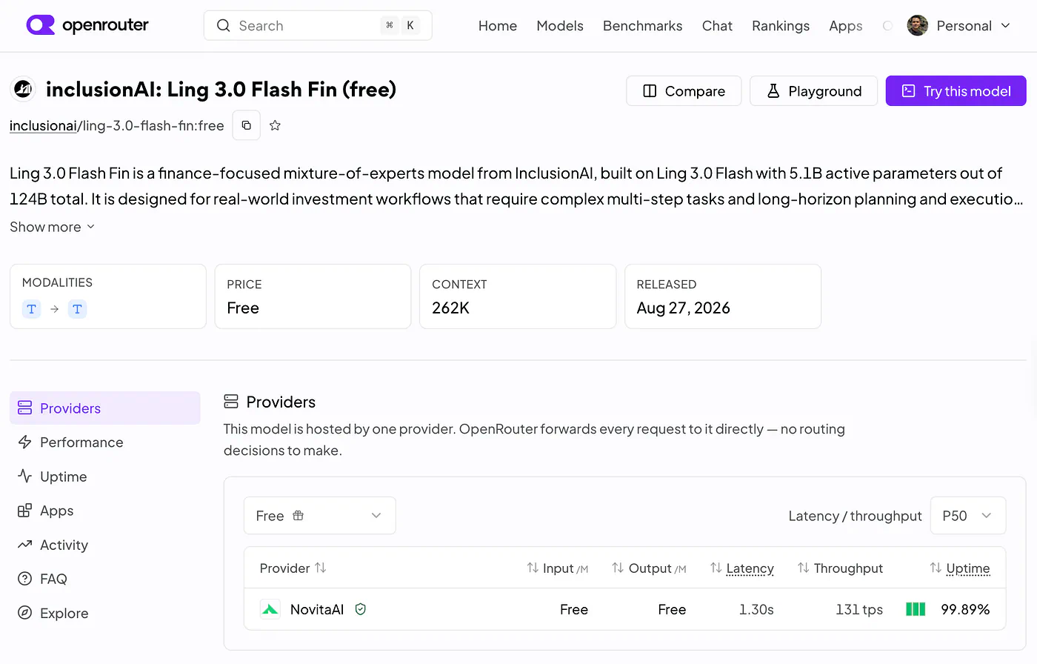This screenshot has height=664, width=1037.
Task: Click the NovitaAI provider logo
Action: [x=270, y=609]
